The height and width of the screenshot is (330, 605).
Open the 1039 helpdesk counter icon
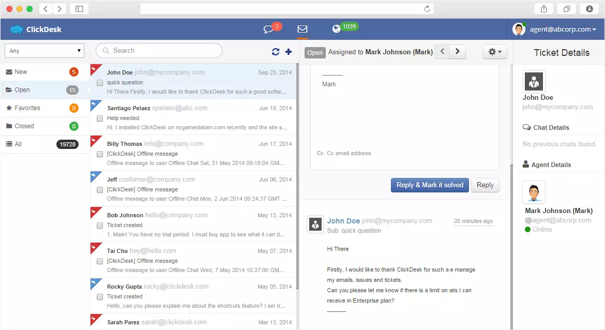click(344, 26)
